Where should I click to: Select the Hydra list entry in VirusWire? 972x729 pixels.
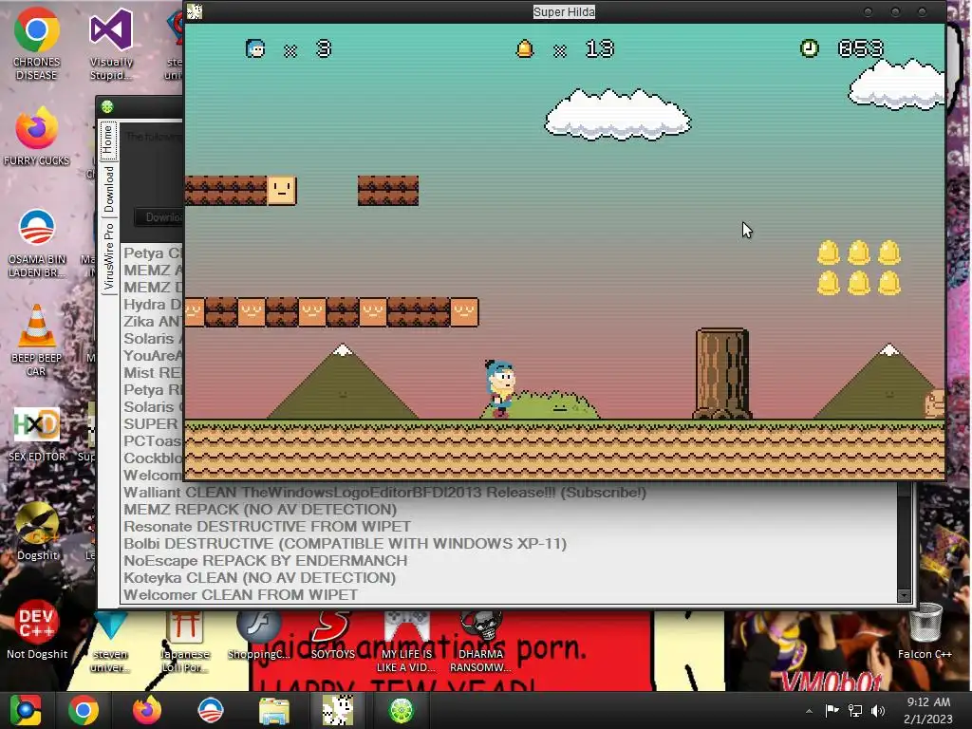[153, 305]
